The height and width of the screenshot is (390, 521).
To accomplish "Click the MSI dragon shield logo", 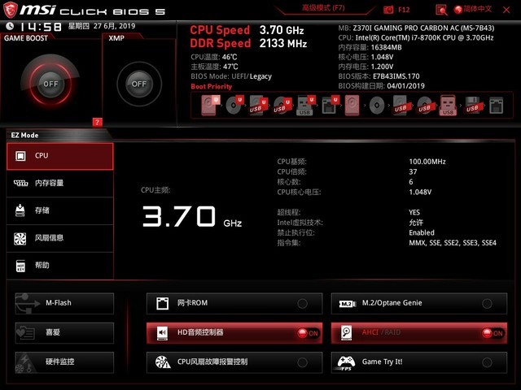I will click(x=11, y=10).
